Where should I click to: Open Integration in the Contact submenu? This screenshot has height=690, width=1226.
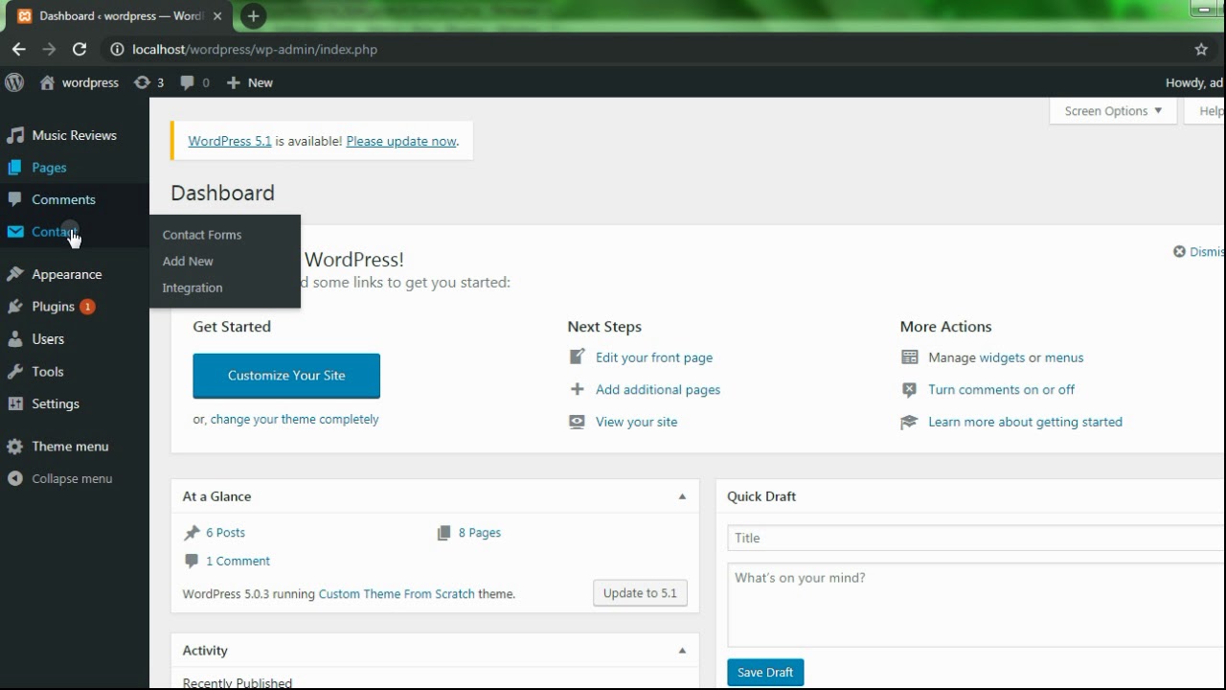point(193,287)
